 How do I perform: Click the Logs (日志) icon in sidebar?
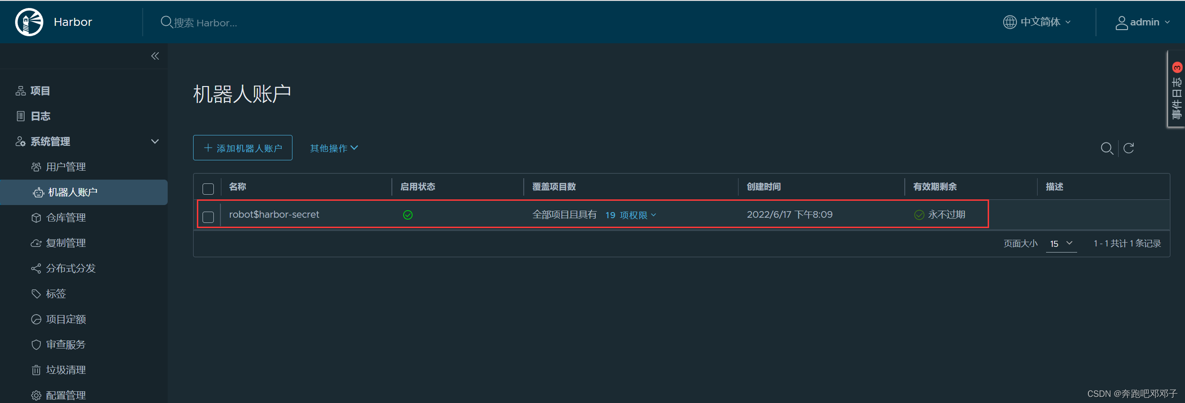21,116
